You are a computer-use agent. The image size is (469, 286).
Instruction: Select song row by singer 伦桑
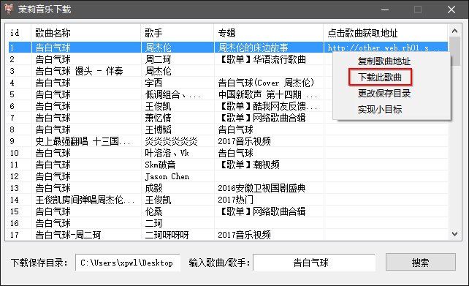(x=228, y=211)
